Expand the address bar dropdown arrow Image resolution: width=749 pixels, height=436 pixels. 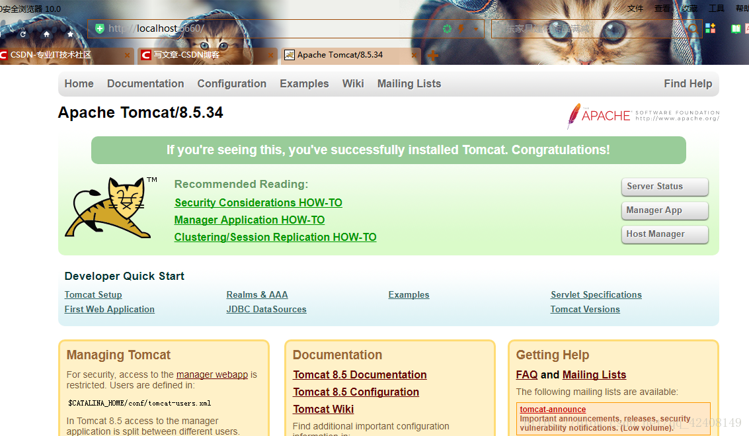point(476,28)
